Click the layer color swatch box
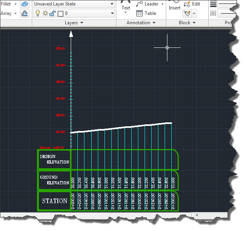The image size is (246, 231). [x=60, y=13]
